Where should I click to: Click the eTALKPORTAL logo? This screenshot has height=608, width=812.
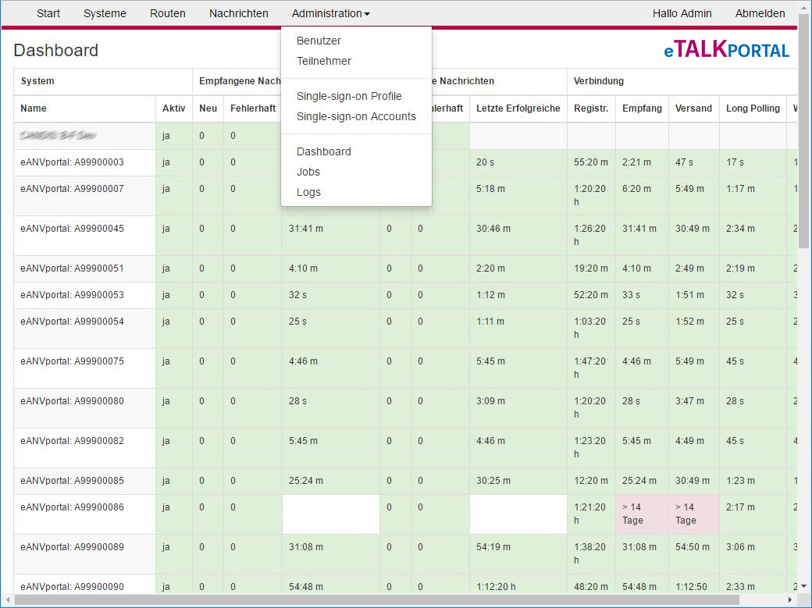click(727, 50)
